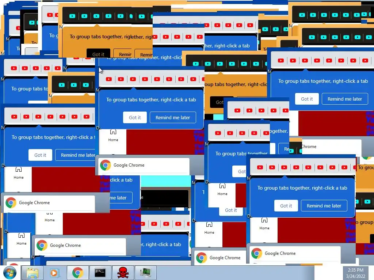Image resolution: width=374 pixels, height=280 pixels.
Task: Click the cut-off 'me later' button under 'click a tab'
Action: click(x=121, y=198)
